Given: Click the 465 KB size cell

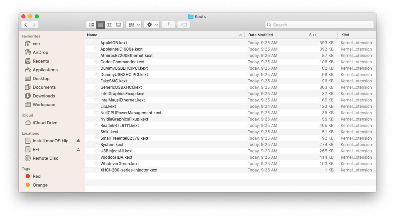Looking at the screenshot, I should coord(326,126).
